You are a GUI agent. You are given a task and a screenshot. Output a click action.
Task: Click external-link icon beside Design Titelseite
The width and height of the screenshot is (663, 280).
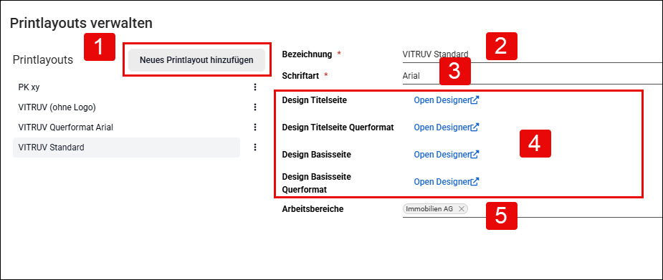(474, 100)
